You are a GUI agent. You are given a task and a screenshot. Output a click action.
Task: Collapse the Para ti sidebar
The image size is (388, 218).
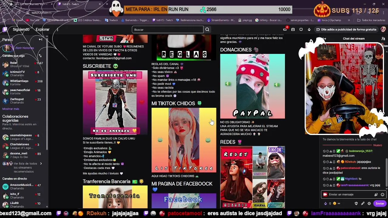point(40,39)
